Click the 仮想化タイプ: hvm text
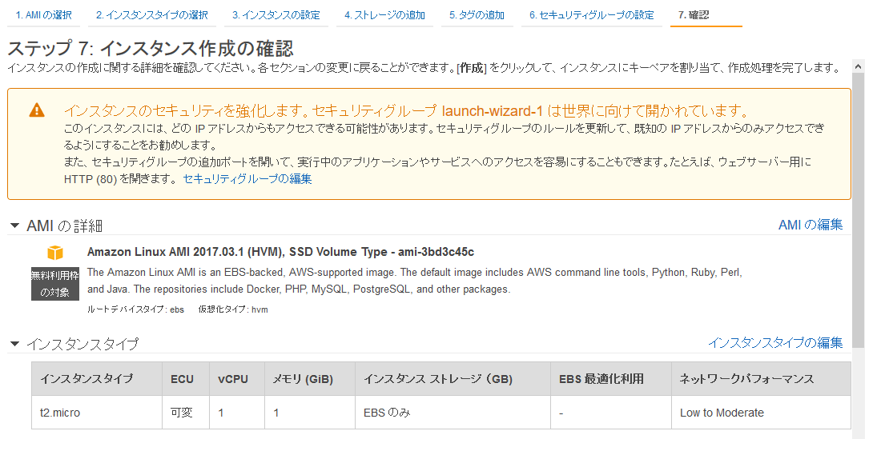The height and width of the screenshot is (451, 877). [x=233, y=309]
